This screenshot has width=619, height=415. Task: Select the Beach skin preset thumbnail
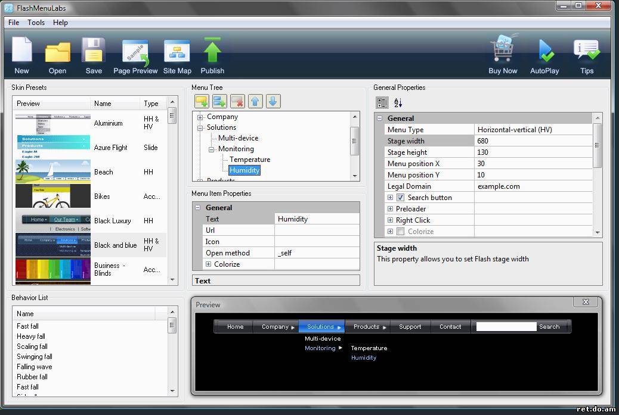[53, 172]
